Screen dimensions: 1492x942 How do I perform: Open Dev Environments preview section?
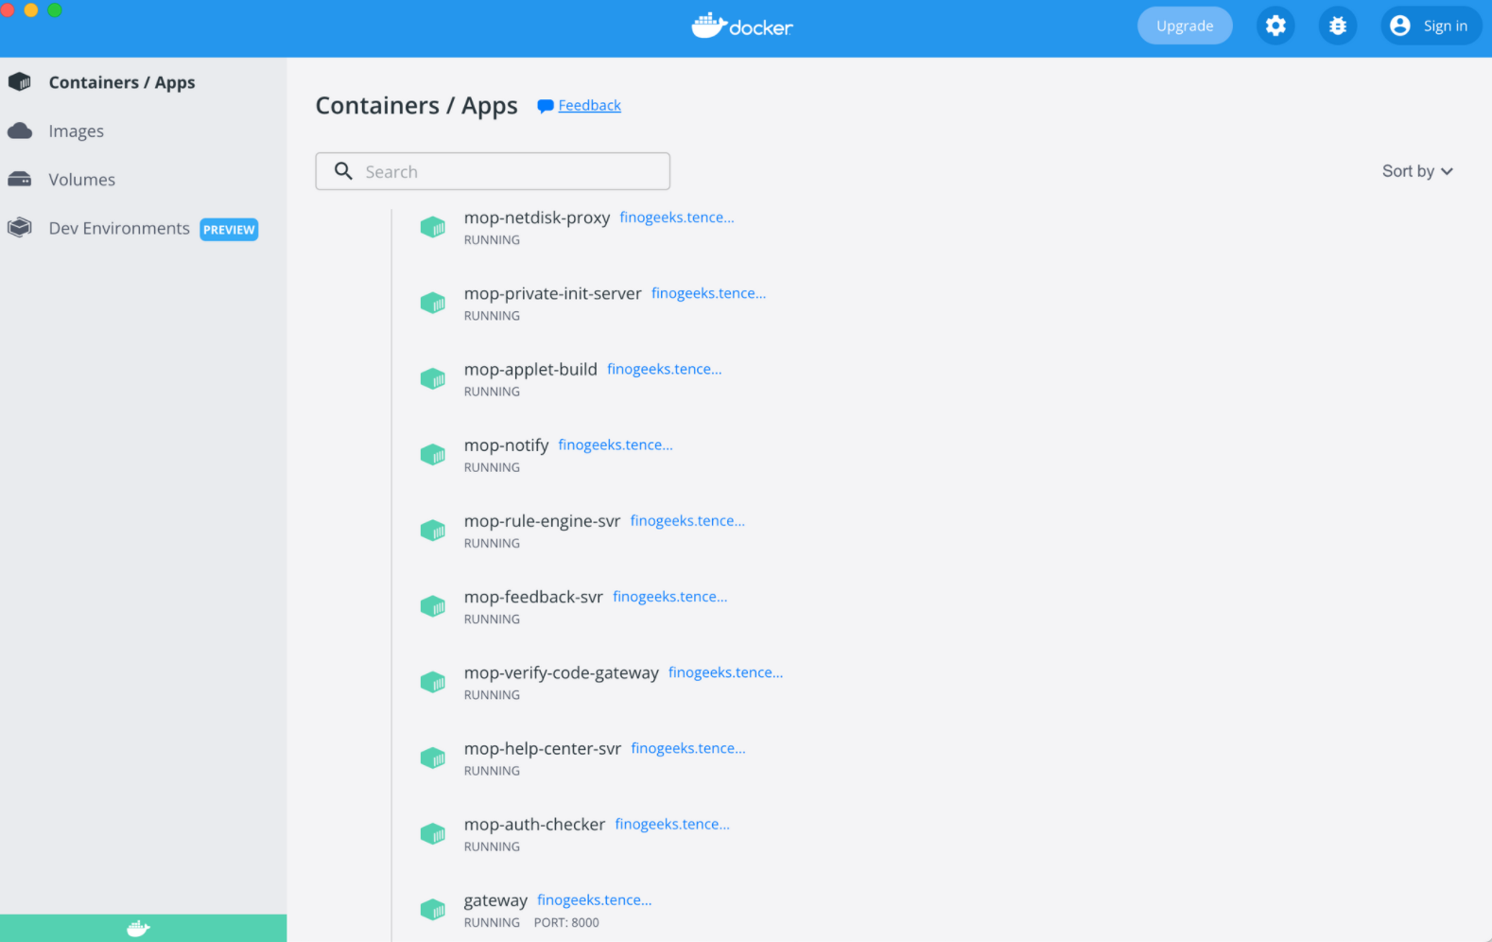[119, 229]
